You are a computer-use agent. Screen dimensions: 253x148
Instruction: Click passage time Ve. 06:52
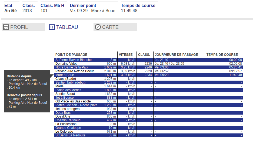click(162, 71)
